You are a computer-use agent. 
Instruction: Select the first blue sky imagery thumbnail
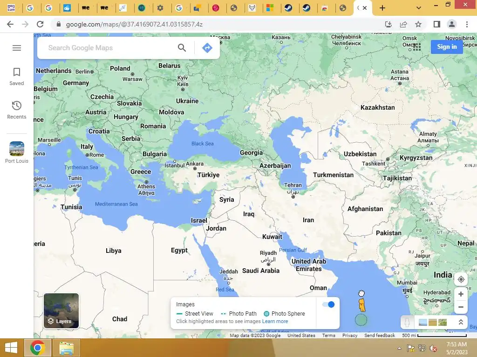(423, 322)
